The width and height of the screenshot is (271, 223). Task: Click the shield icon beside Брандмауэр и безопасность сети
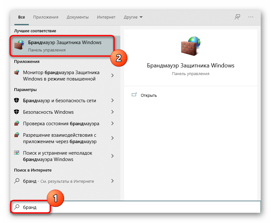pyautogui.click(x=17, y=100)
